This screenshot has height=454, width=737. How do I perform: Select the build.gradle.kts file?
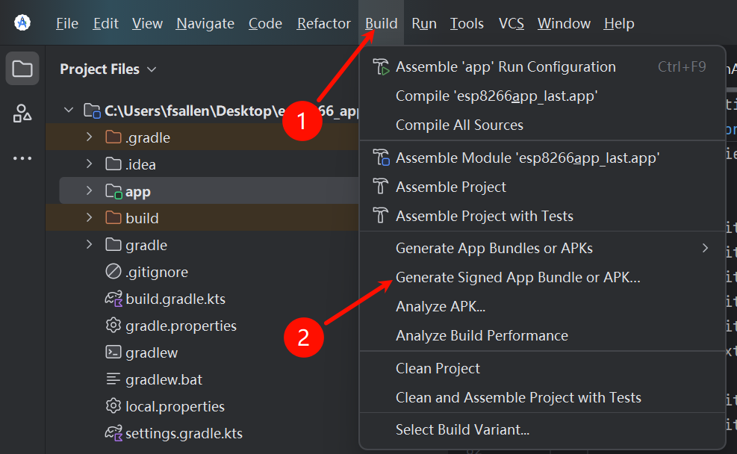point(175,299)
